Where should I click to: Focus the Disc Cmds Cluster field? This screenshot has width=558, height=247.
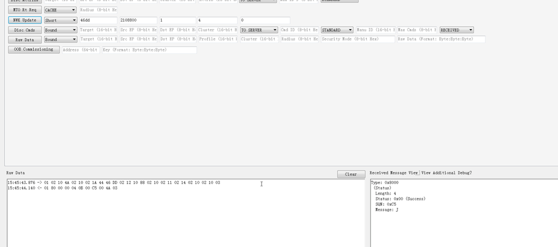[x=217, y=30]
